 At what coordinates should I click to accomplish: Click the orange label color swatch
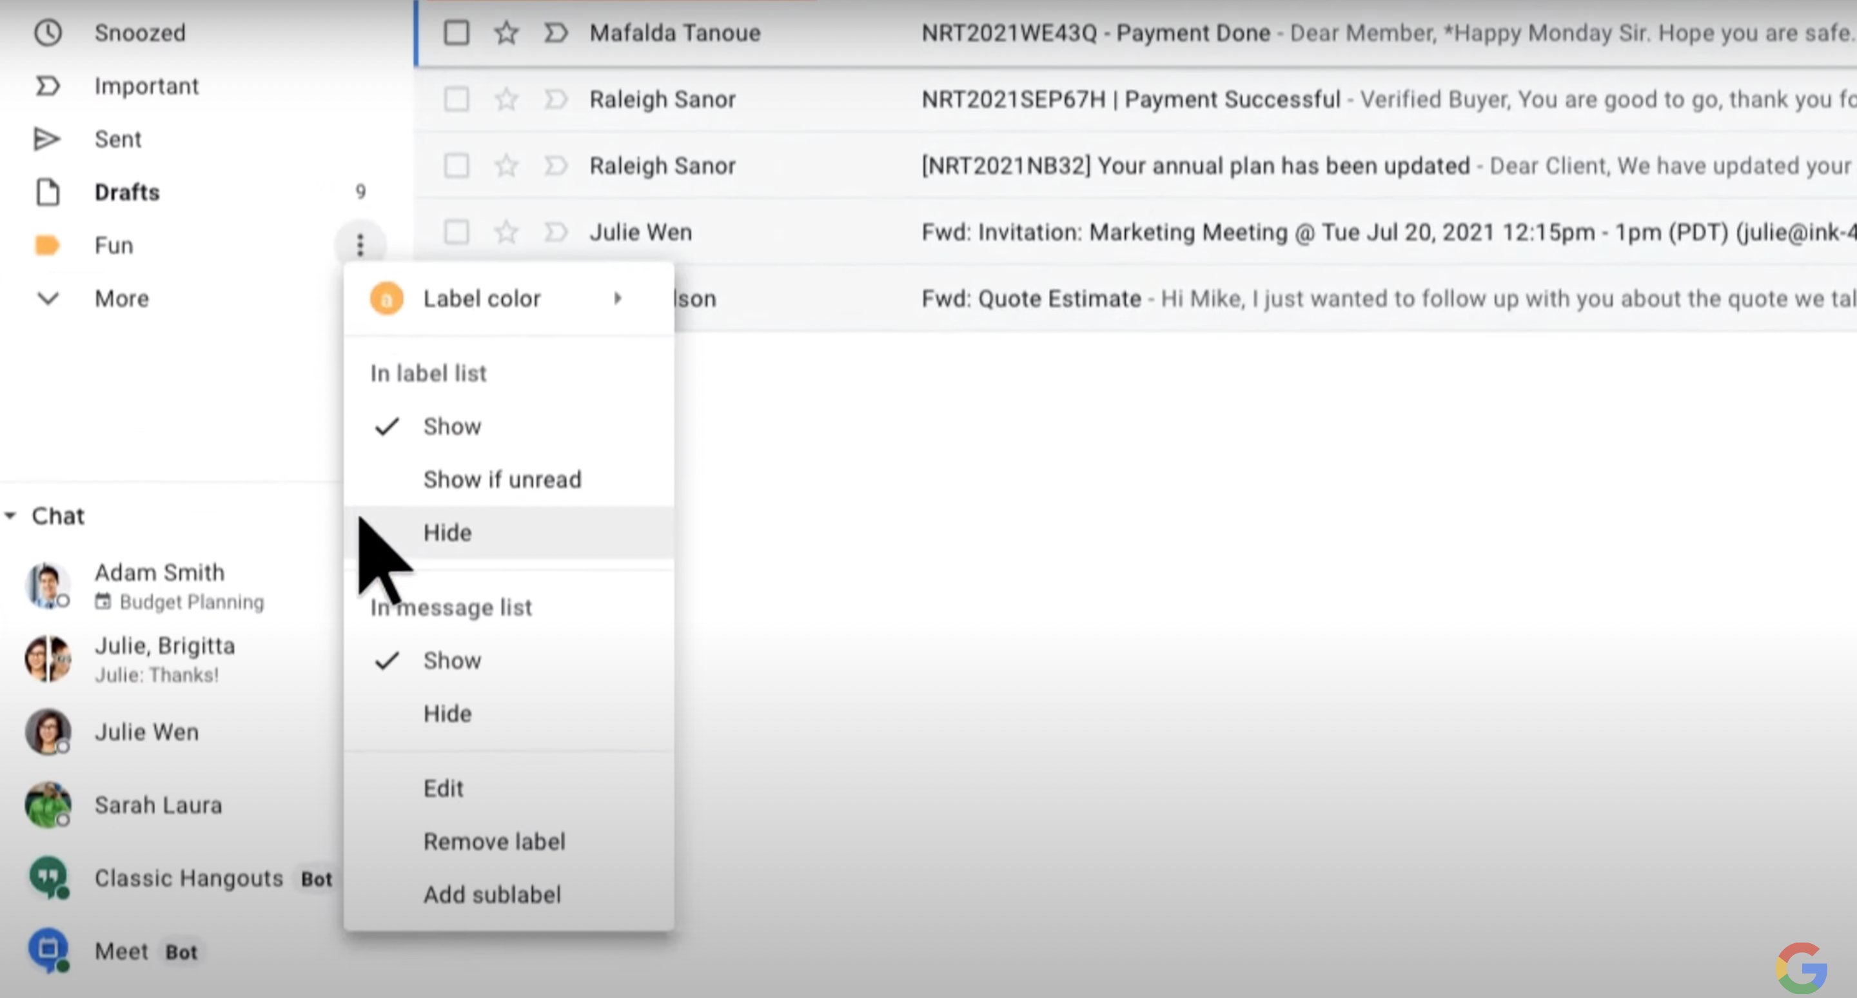click(x=386, y=298)
